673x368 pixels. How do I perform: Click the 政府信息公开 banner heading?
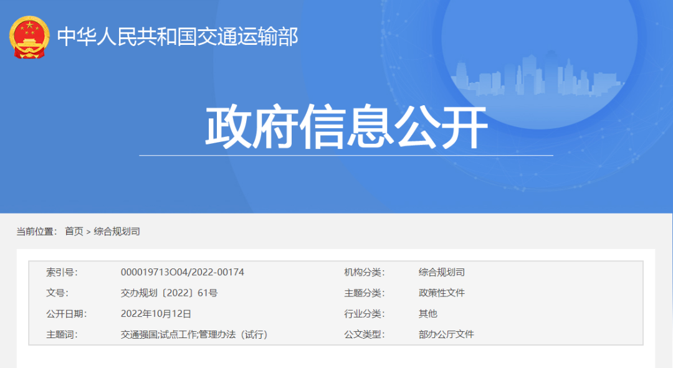coord(346,126)
